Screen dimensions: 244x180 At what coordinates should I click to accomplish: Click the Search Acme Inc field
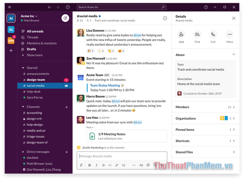122,7
